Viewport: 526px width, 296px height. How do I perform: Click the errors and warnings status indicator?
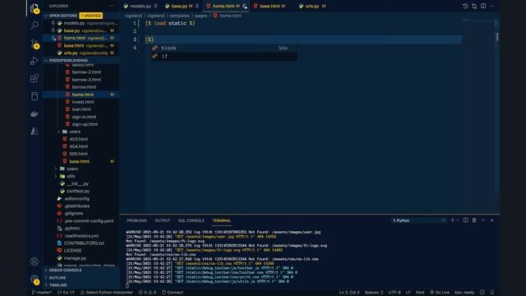(x=147, y=293)
